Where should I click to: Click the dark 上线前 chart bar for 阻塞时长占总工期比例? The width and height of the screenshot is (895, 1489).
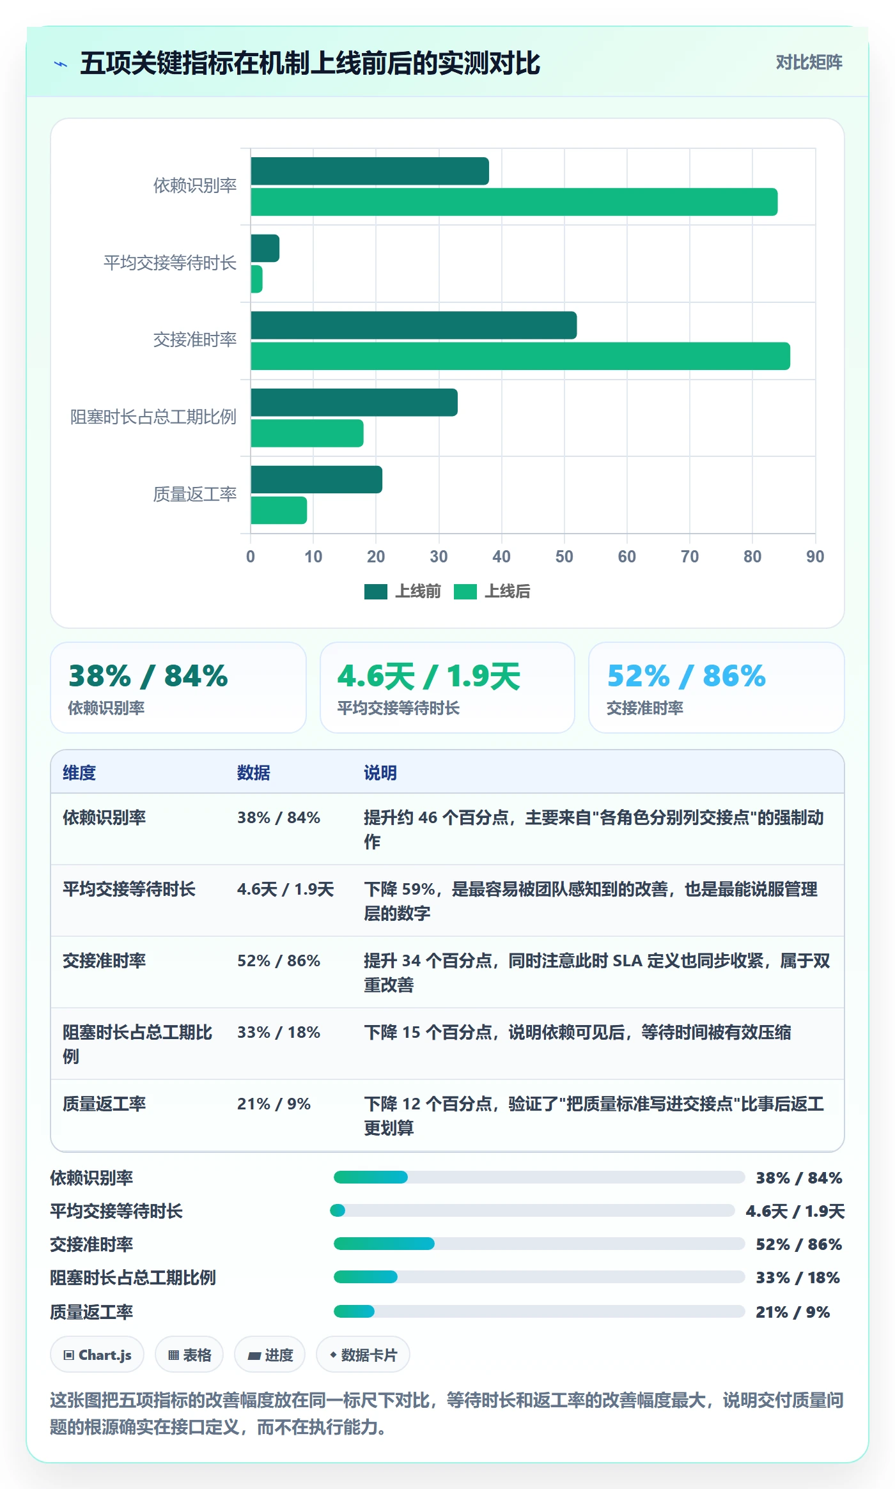(x=354, y=403)
